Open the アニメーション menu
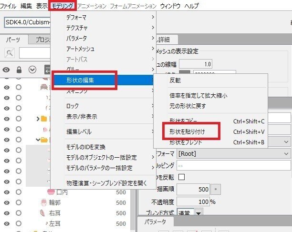Viewport: 292px width, 232px height. pyautogui.click(x=92, y=6)
